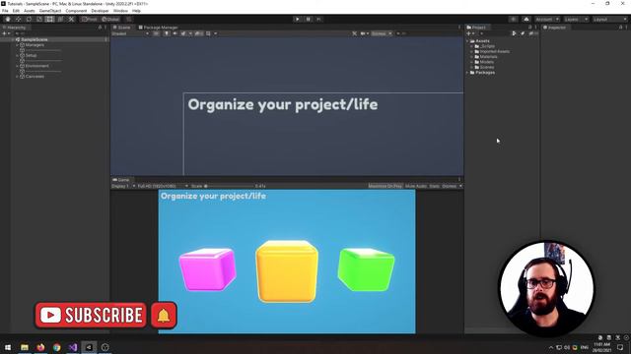Select the Scene tab
The image size is (631, 354).
pyautogui.click(x=122, y=28)
